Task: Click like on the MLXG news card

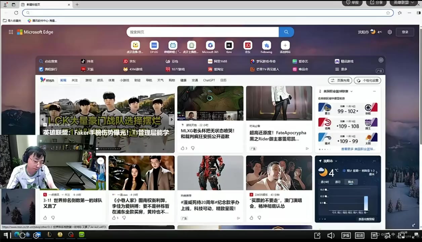Action: click(182, 148)
